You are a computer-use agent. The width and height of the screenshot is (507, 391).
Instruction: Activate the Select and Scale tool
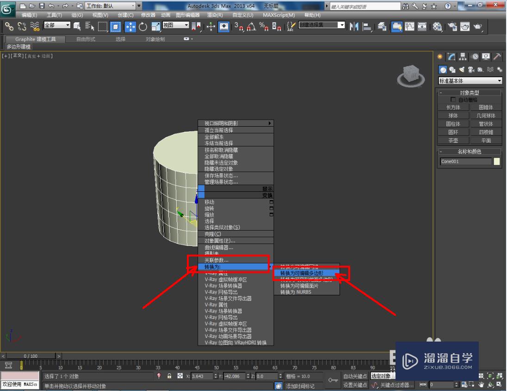[155, 26]
